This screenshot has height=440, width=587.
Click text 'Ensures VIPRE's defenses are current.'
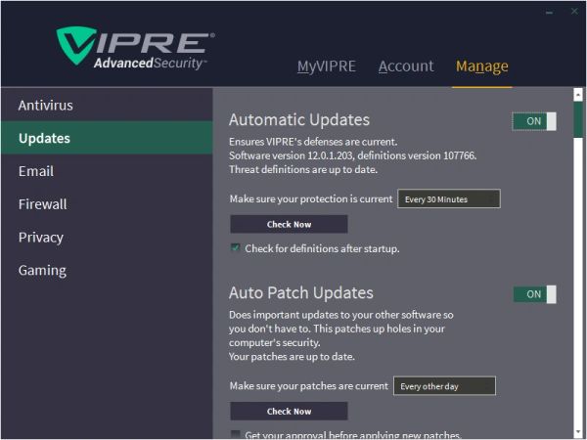pyautogui.click(x=313, y=142)
